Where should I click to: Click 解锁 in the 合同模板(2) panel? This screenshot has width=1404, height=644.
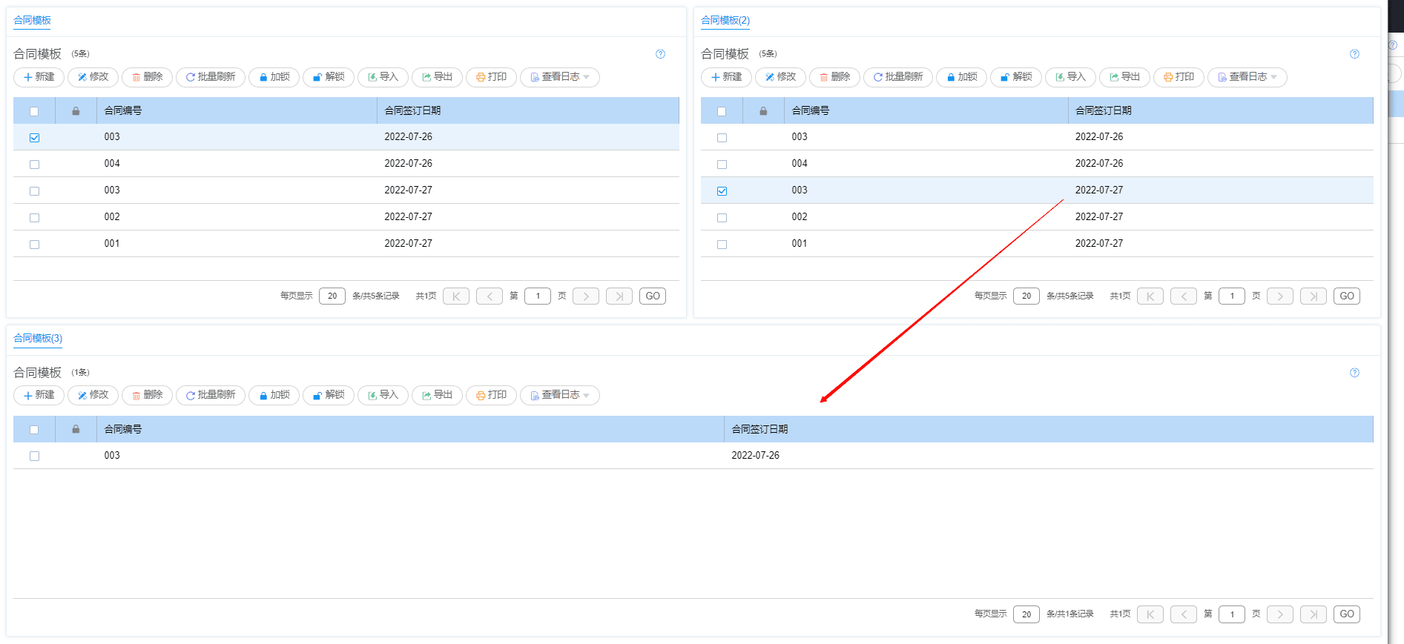click(x=1016, y=77)
